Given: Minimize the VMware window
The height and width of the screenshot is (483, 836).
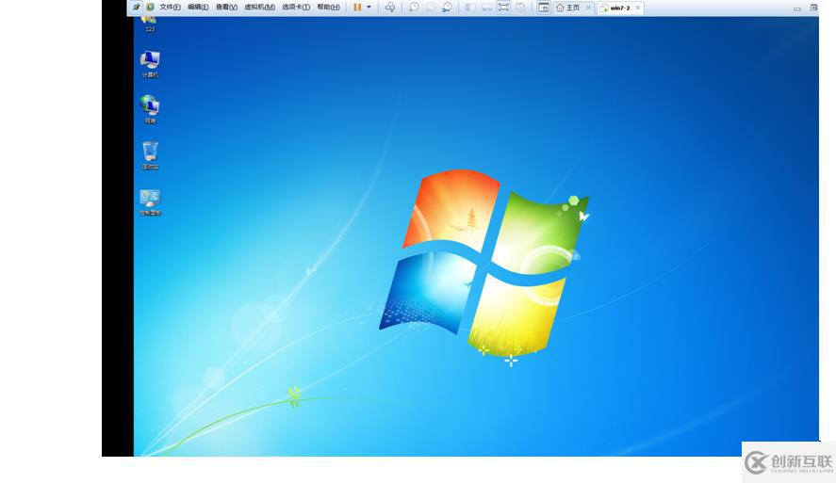Looking at the screenshot, I should pos(797,8).
